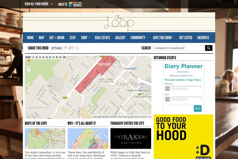
Task: Select the MAP tab above the map
Action: tap(28, 57)
